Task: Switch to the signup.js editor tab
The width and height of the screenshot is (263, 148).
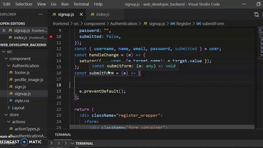Action: 66,14
